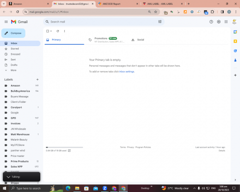Get add-ons plus icon in side panel
240x192 pixels.
click(235, 75)
